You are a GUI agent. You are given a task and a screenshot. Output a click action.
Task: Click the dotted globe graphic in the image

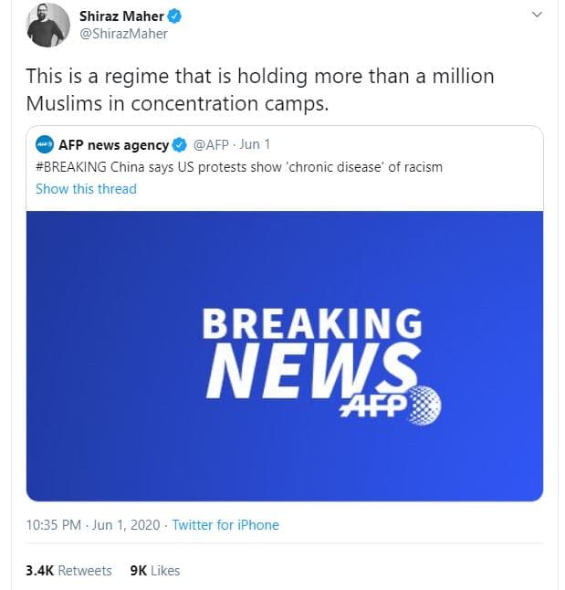[419, 403]
